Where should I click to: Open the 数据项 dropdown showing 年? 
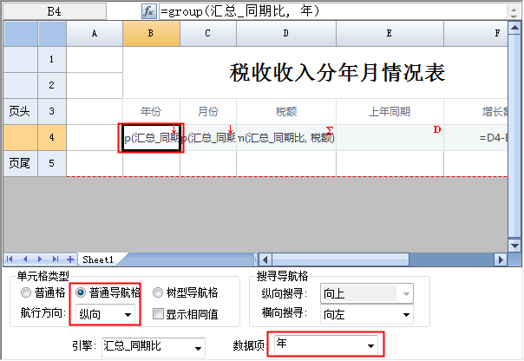[371, 345]
